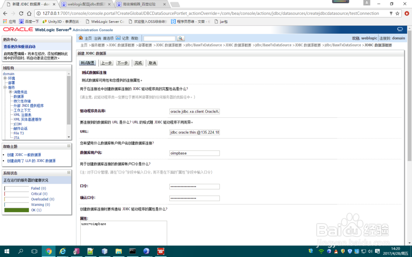
Task: Open the 创建 JDBC 一般数据源 help link
Action: [x=24, y=155]
